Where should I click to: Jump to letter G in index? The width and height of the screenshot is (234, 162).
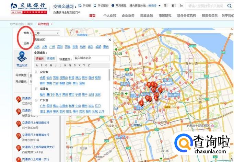(46, 66)
